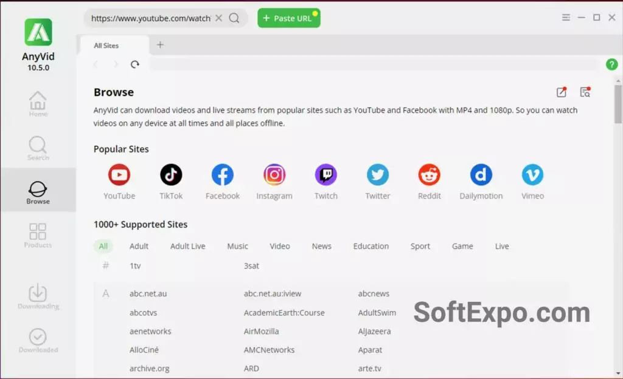Switch the filter to Live

501,246
